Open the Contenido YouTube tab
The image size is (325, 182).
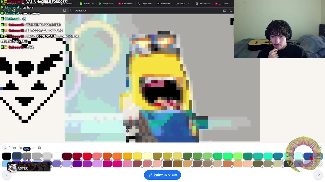pyautogui.click(x=126, y=4)
